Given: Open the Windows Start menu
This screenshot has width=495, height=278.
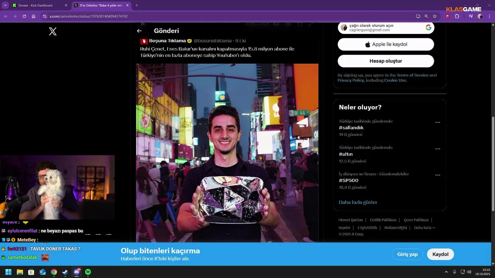Looking at the screenshot, I should point(8,272).
